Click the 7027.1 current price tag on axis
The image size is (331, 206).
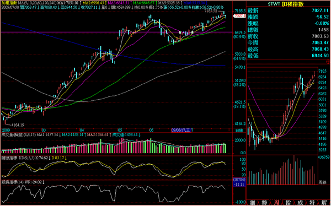pyautogui.click(x=239, y=16)
